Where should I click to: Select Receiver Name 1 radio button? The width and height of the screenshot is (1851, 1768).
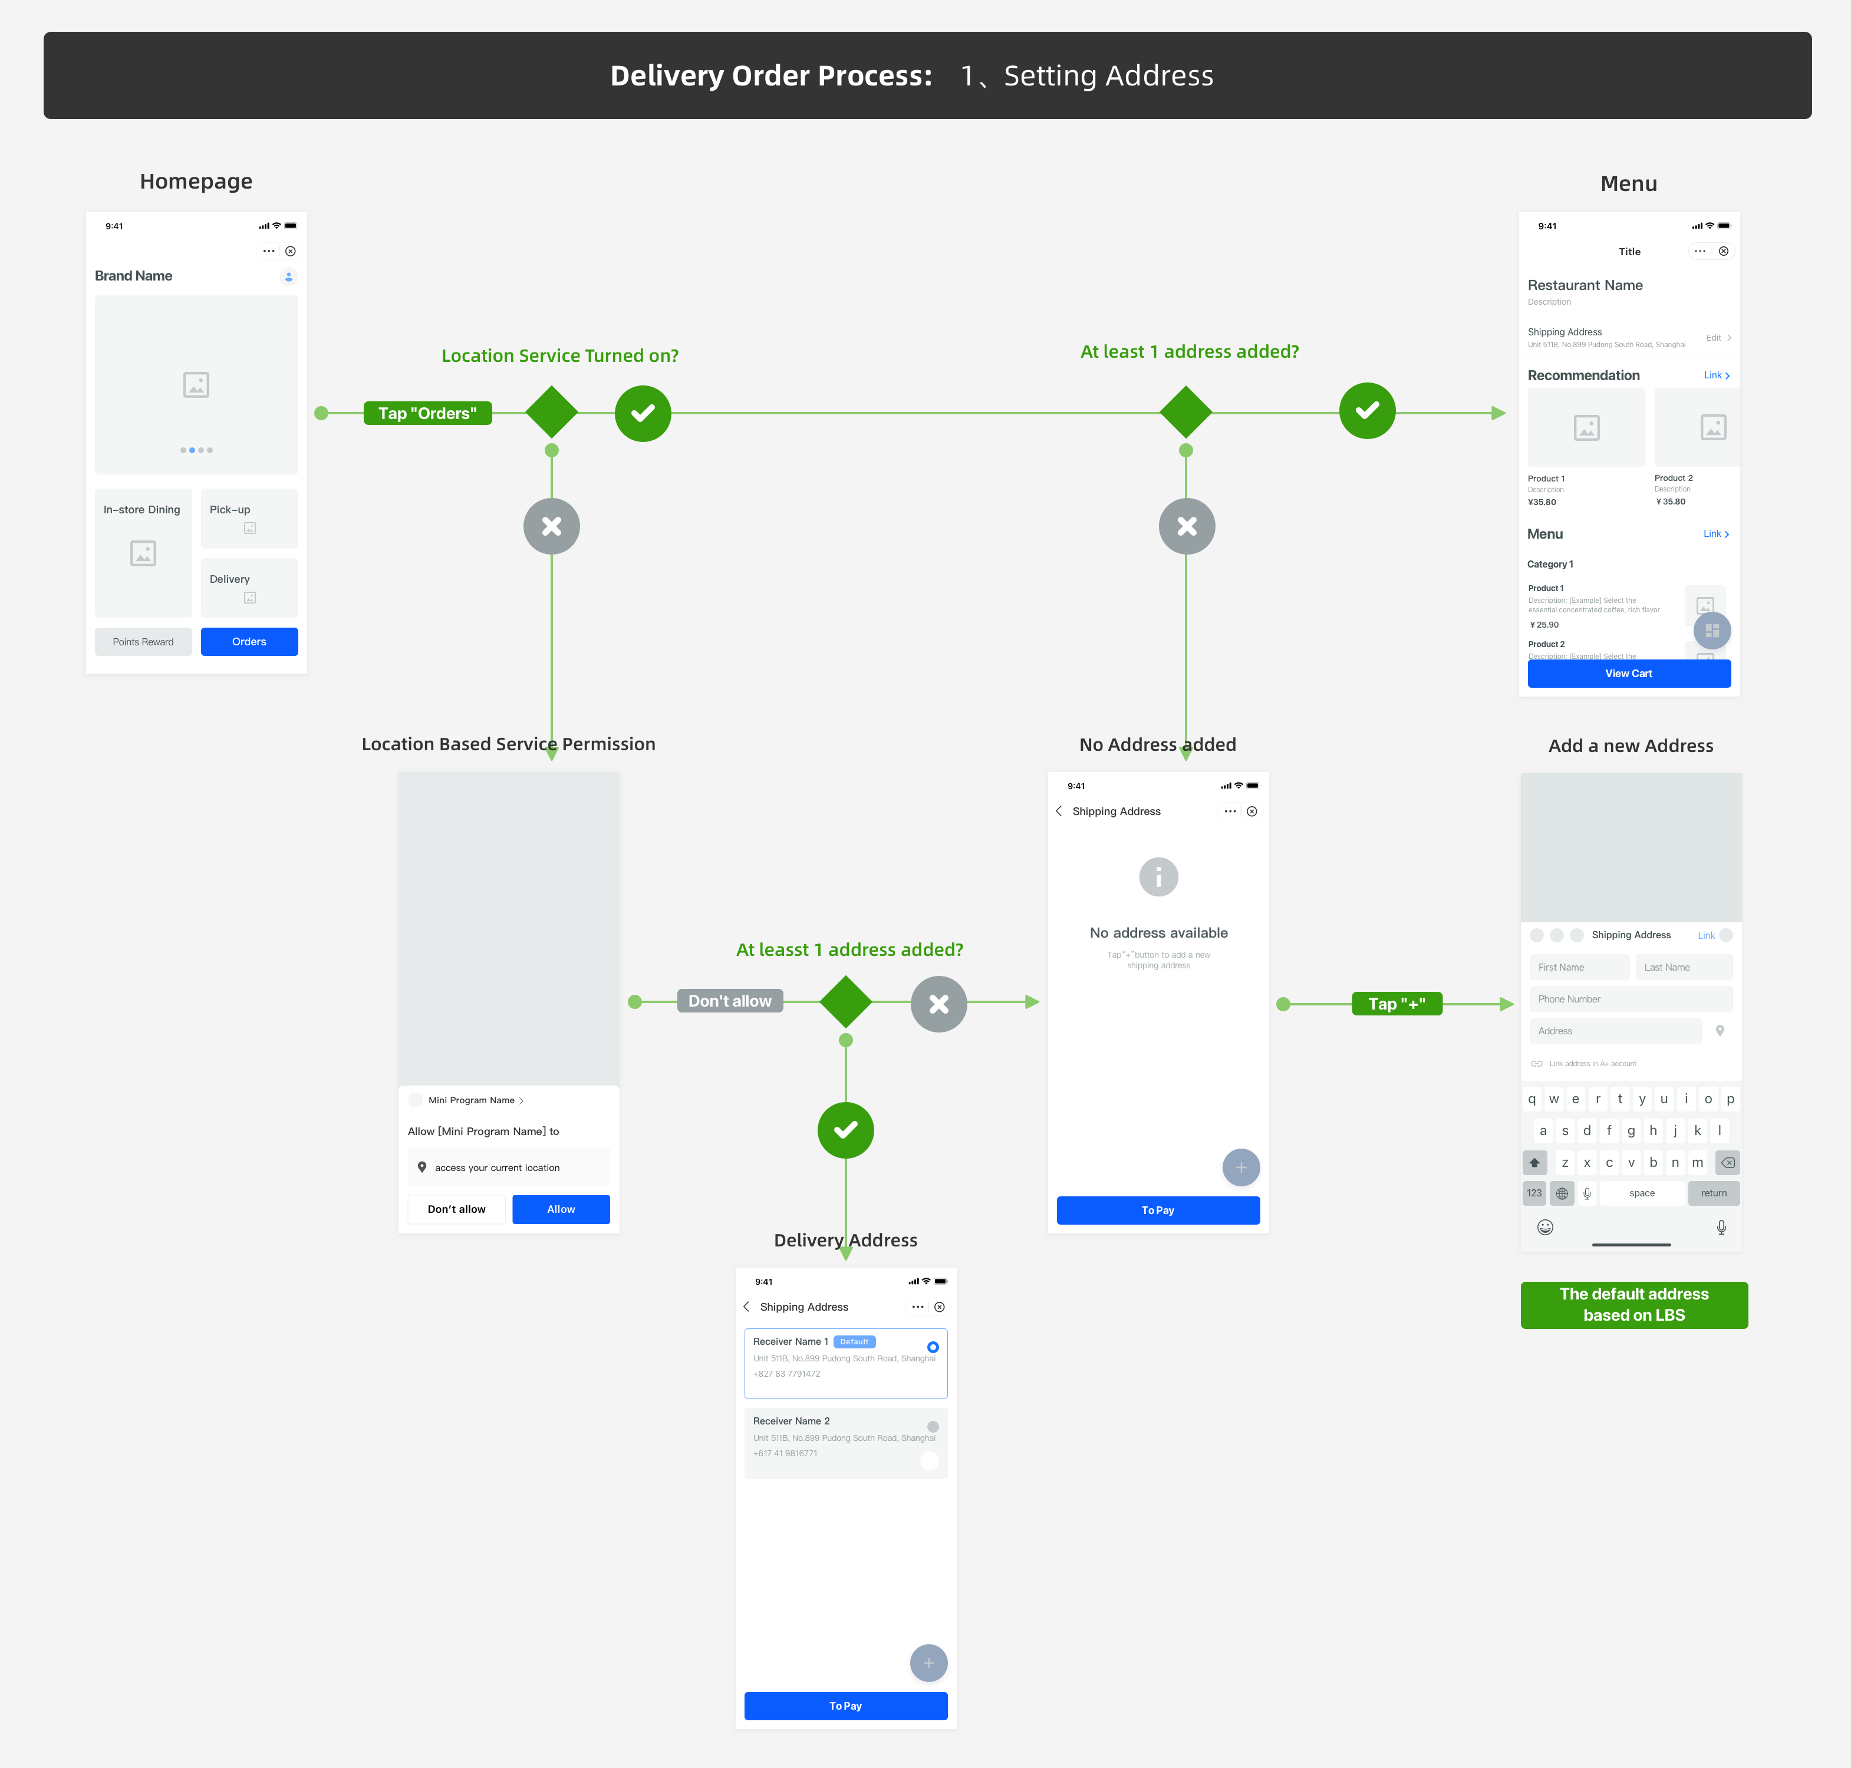tap(932, 1347)
